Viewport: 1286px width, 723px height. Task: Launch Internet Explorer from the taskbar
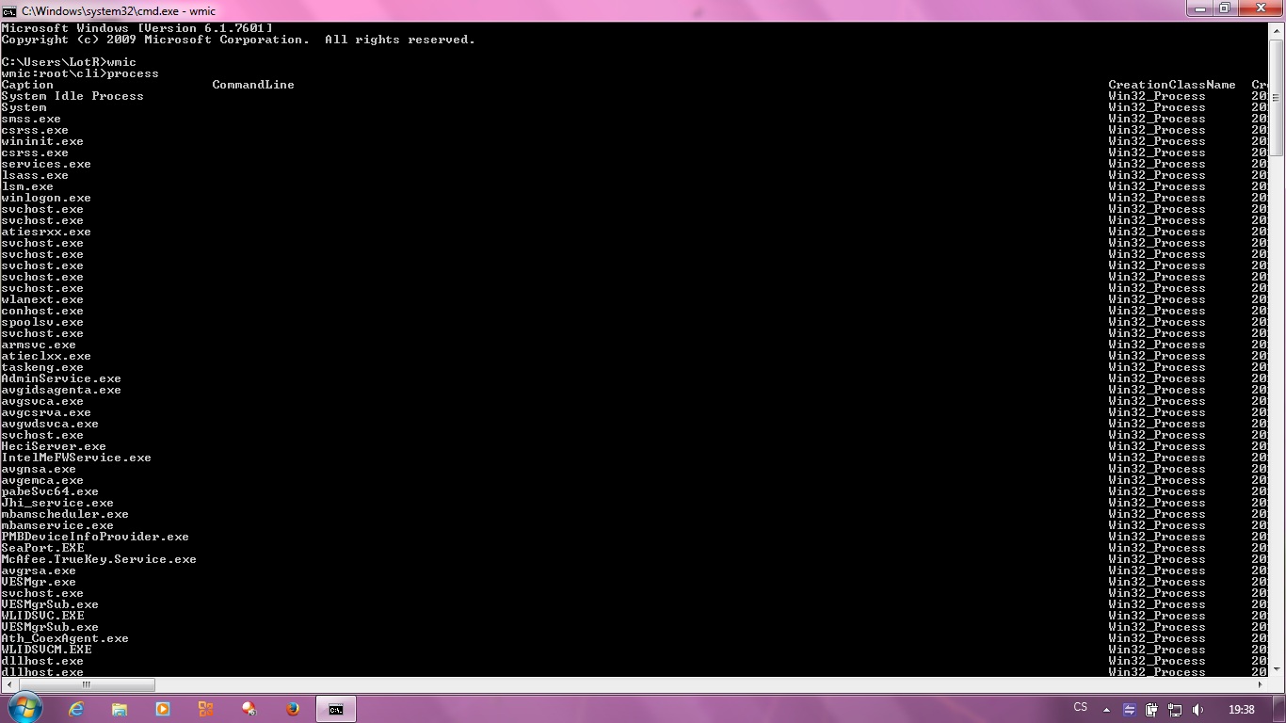click(76, 709)
